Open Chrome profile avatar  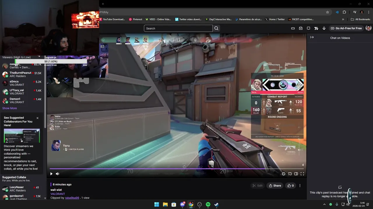(362, 12)
